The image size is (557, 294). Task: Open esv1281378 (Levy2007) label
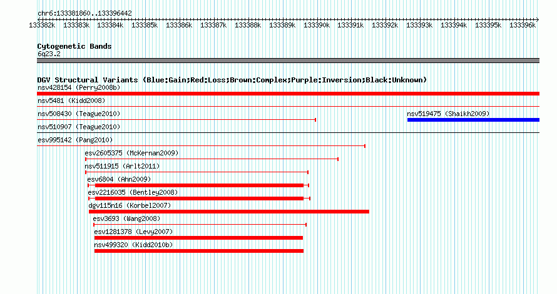point(133,232)
